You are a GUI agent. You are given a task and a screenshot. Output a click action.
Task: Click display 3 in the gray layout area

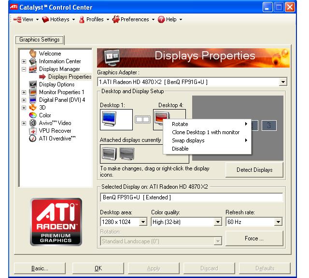click(269, 125)
